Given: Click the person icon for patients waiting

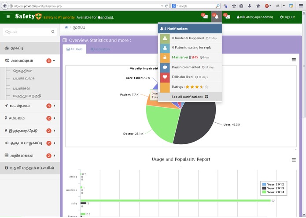Looking at the screenshot, I should pyautogui.click(x=165, y=48).
